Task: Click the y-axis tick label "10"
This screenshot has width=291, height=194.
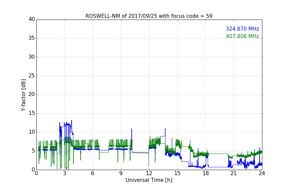Action: (32, 132)
